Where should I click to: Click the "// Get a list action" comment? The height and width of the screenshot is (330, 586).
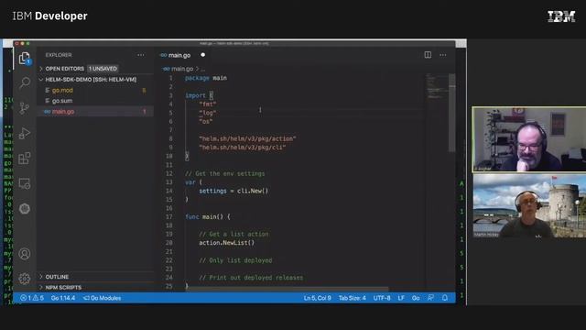pyautogui.click(x=233, y=235)
